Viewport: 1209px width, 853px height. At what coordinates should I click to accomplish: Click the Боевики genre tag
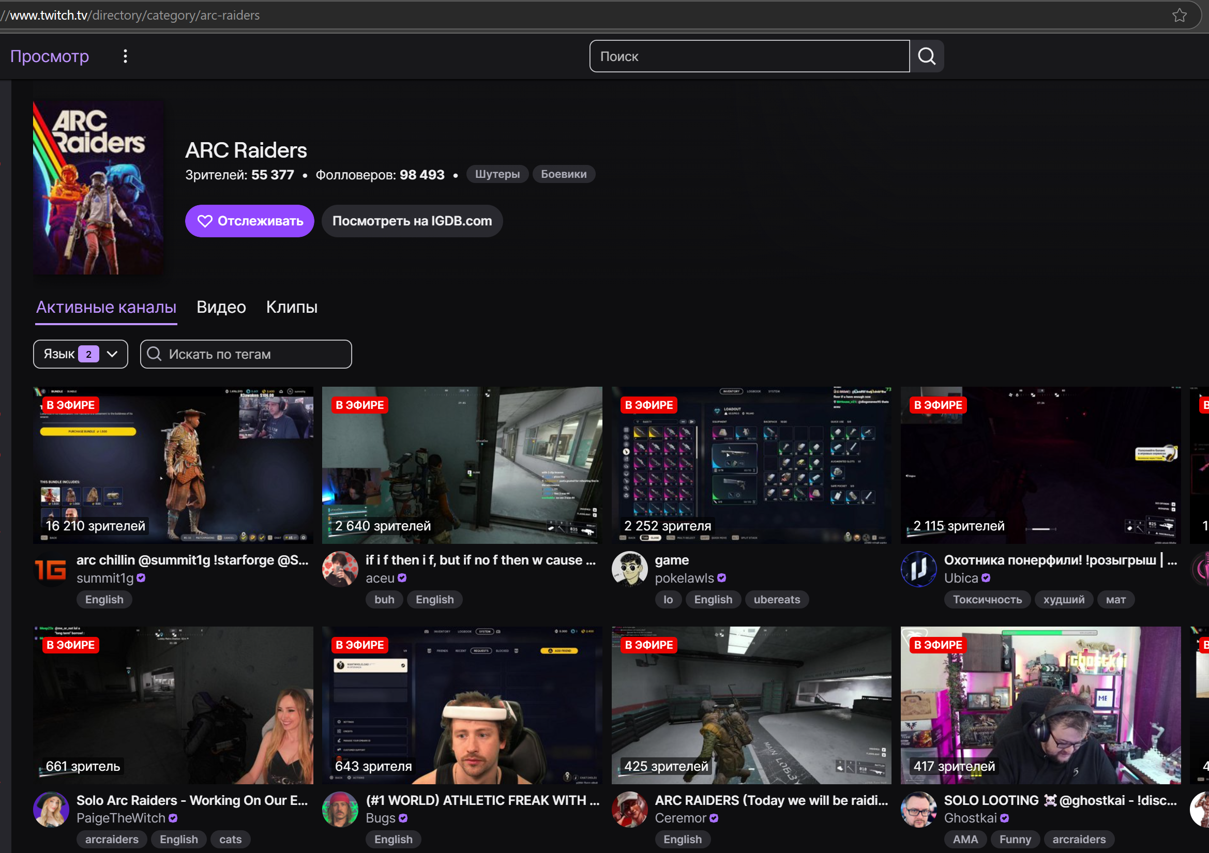(564, 174)
